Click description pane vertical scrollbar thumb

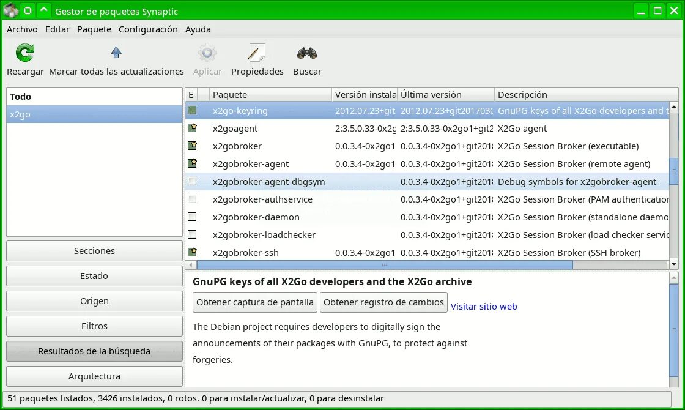coord(673,330)
